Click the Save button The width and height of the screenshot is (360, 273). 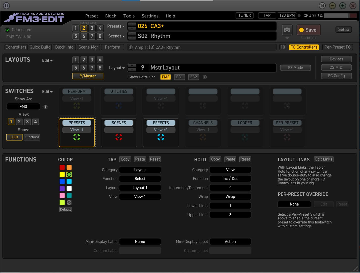pyautogui.click(x=308, y=30)
